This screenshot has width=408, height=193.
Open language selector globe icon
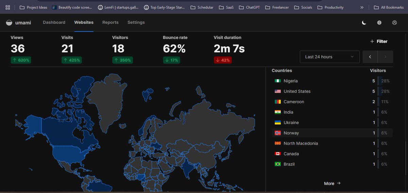(379, 23)
